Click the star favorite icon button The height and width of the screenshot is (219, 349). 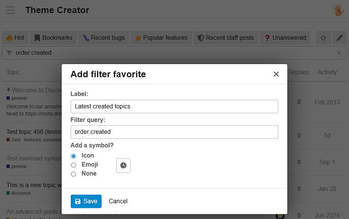pyautogui.click(x=323, y=38)
